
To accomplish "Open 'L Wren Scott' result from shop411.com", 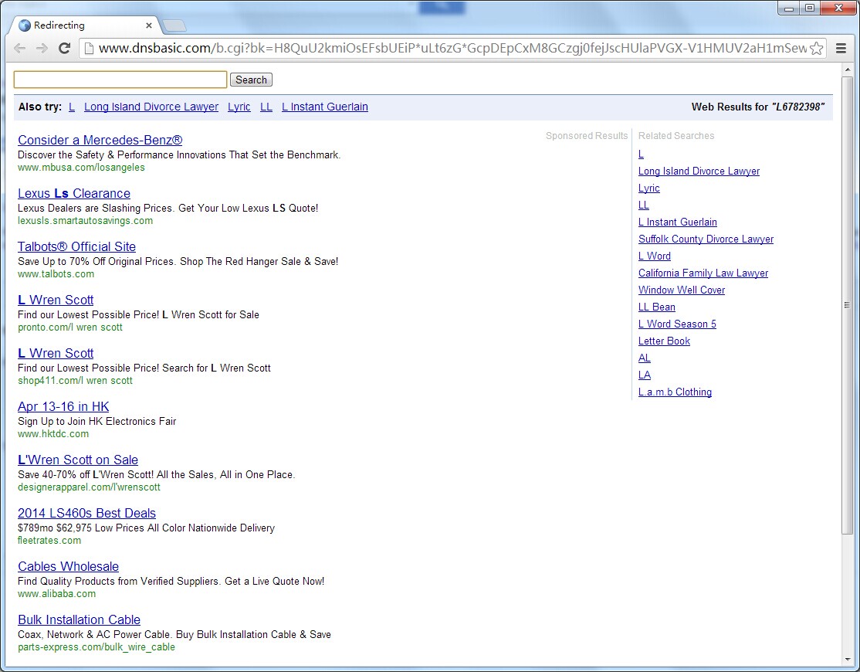I will [56, 353].
